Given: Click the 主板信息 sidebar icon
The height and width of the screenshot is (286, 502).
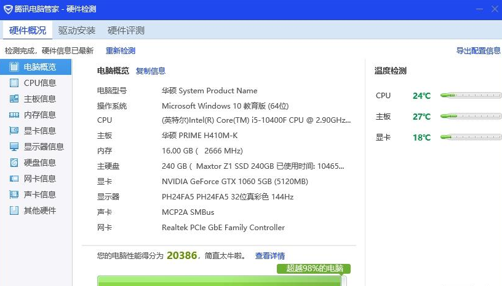Looking at the screenshot, I should [14, 99].
